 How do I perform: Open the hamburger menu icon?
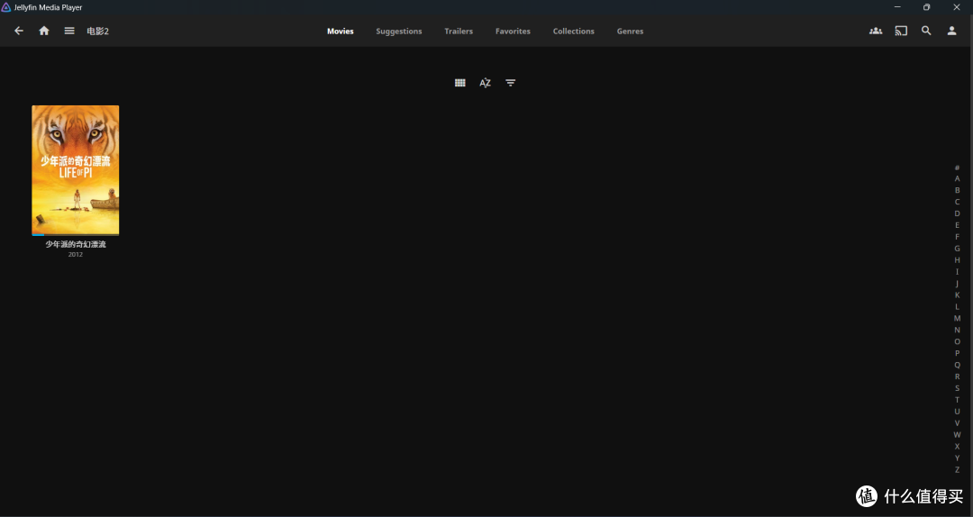(x=69, y=31)
